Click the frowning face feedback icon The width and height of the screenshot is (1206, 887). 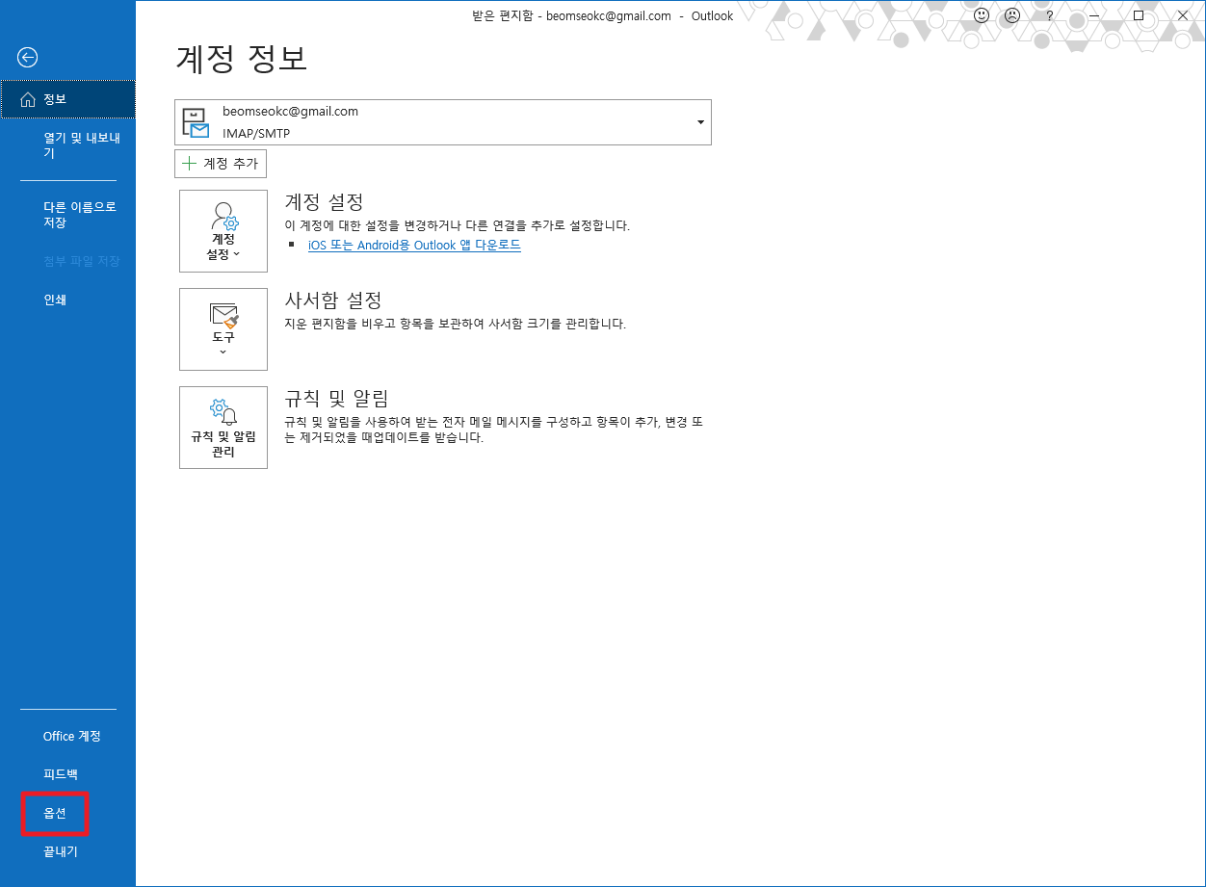pos(1012,15)
